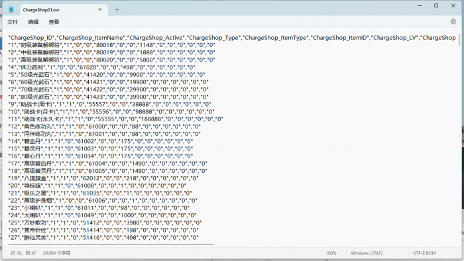The width and height of the screenshot is (464, 261).
Task: Open the 文件 menu
Action: (13, 22)
